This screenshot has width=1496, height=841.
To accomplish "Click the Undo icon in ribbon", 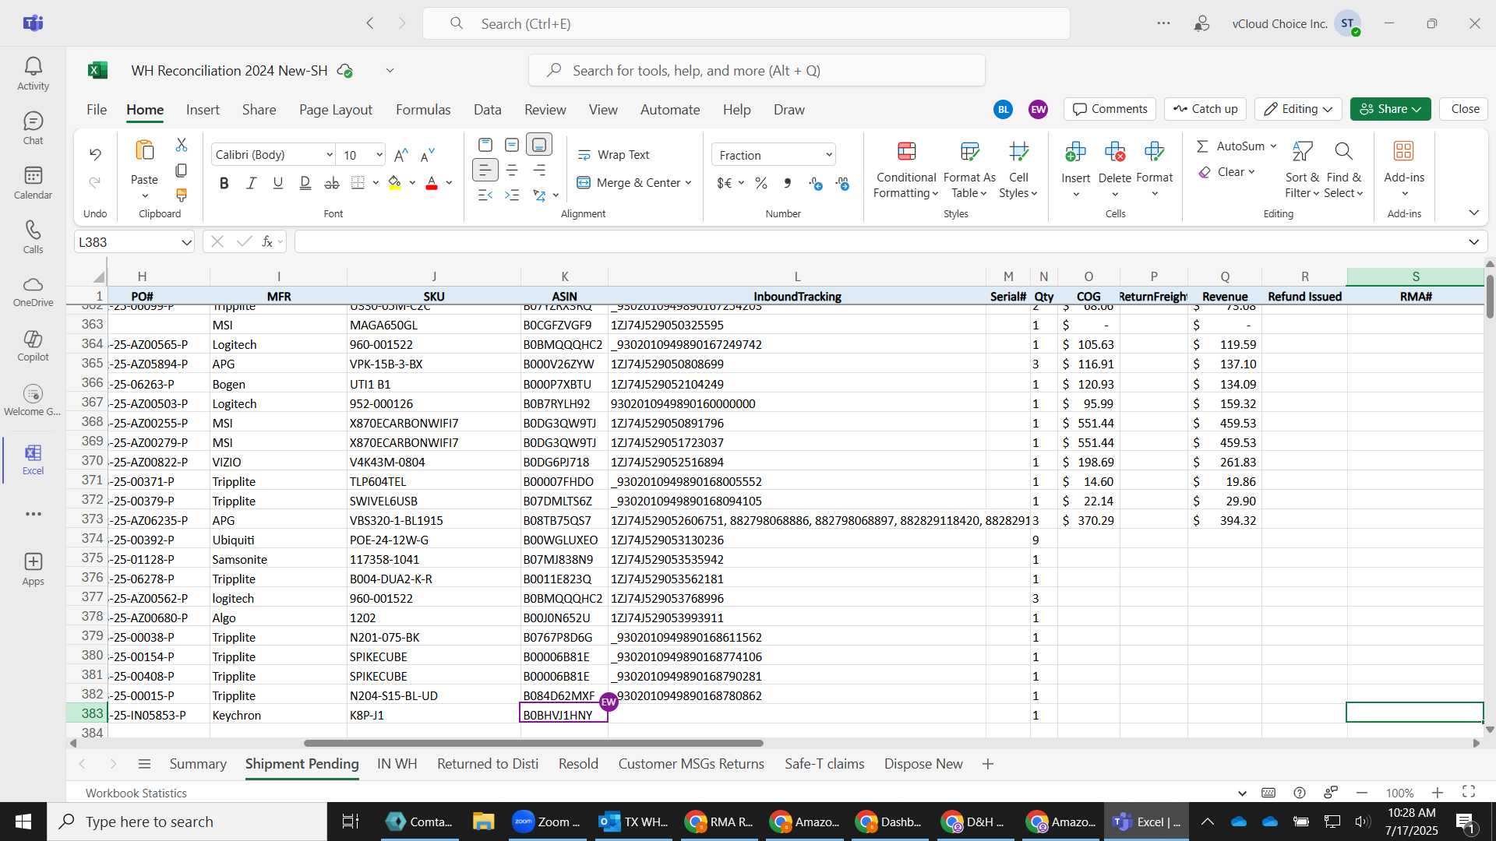I will (x=95, y=154).
